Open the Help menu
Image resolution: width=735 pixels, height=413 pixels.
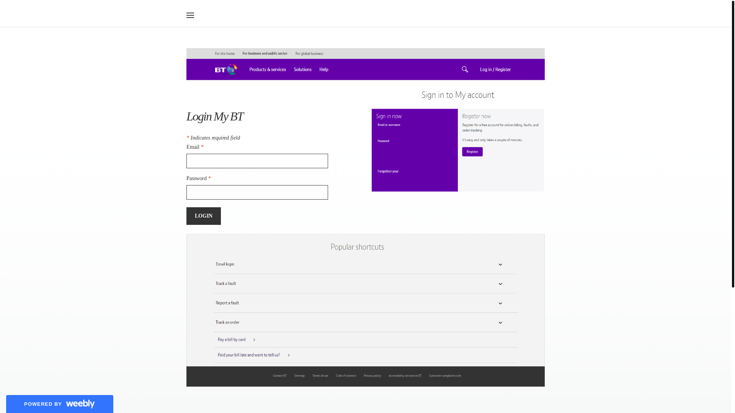[x=324, y=70]
